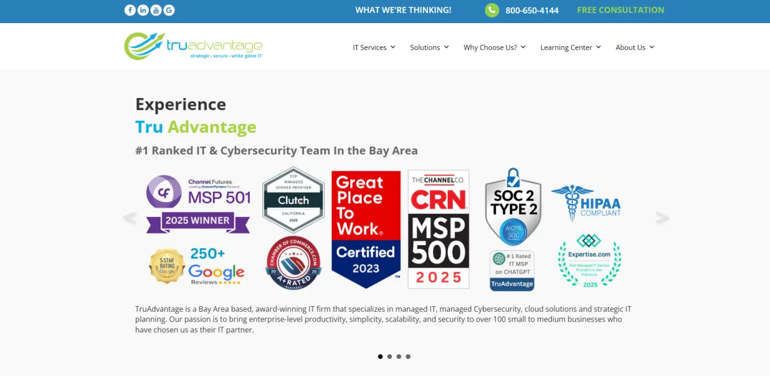Click the #1 Ranked IT & Cybersecurity heading
Viewport: 770px width, 376px height.
[277, 151]
